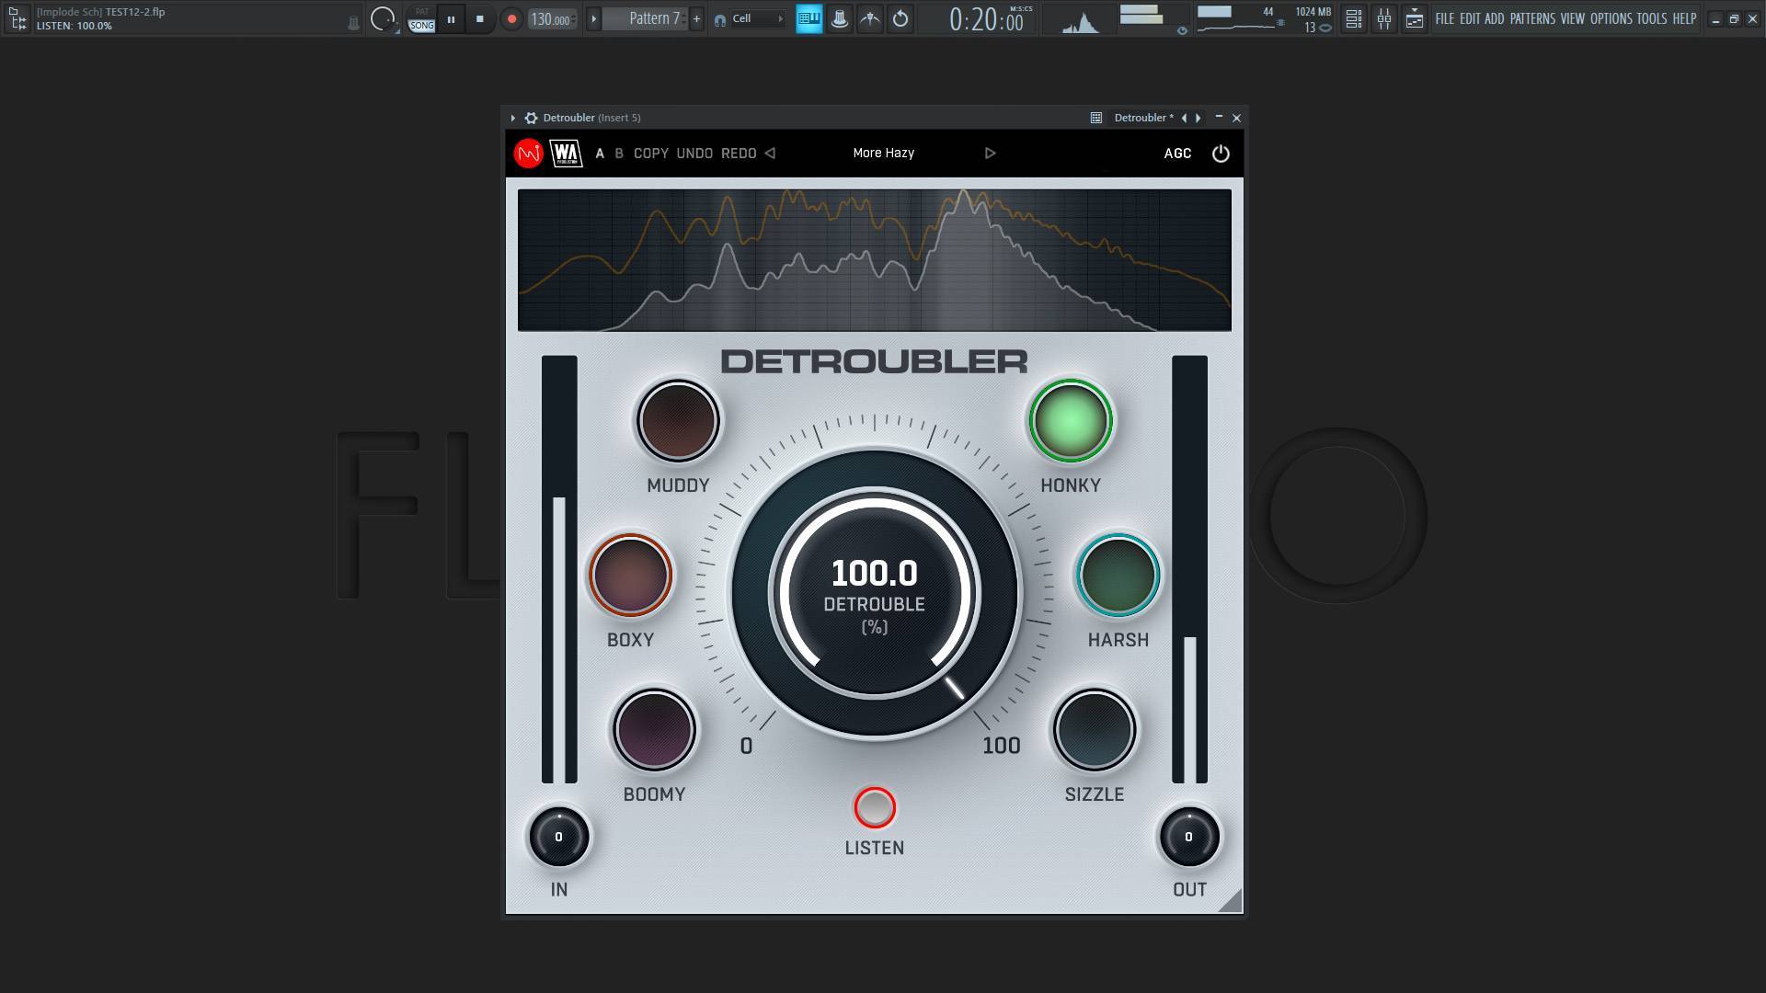
Task: Toggle the Detroubler power bypass button
Action: coord(1221,154)
